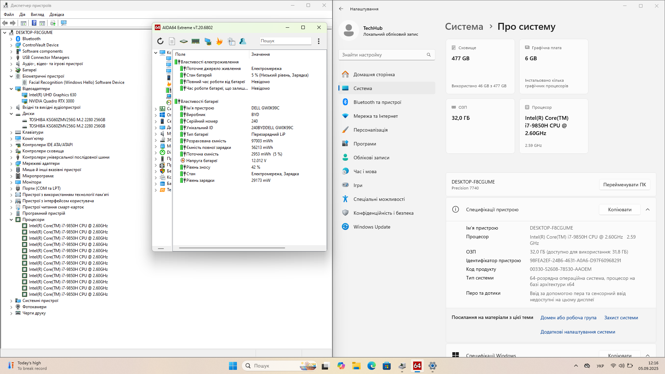Image resolution: width=665 pixels, height=374 pixels.
Task: Expand the Monitors node in Device Manager
Action: coord(11,182)
